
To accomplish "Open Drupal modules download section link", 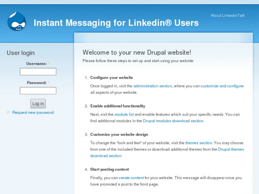I will pos(173,121).
